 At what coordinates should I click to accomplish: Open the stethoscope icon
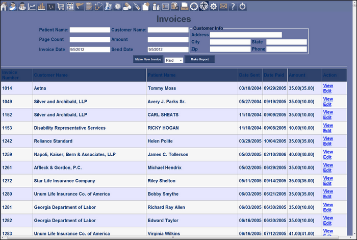coord(98,6)
